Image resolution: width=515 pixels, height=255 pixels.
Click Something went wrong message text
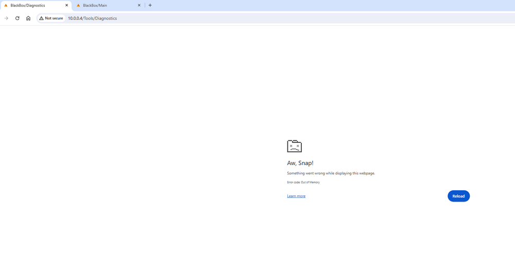[x=331, y=173]
